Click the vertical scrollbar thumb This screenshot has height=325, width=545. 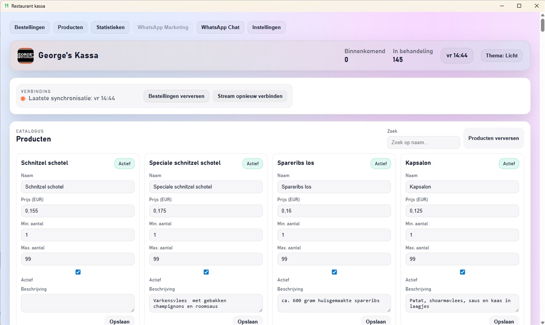[x=542, y=25]
